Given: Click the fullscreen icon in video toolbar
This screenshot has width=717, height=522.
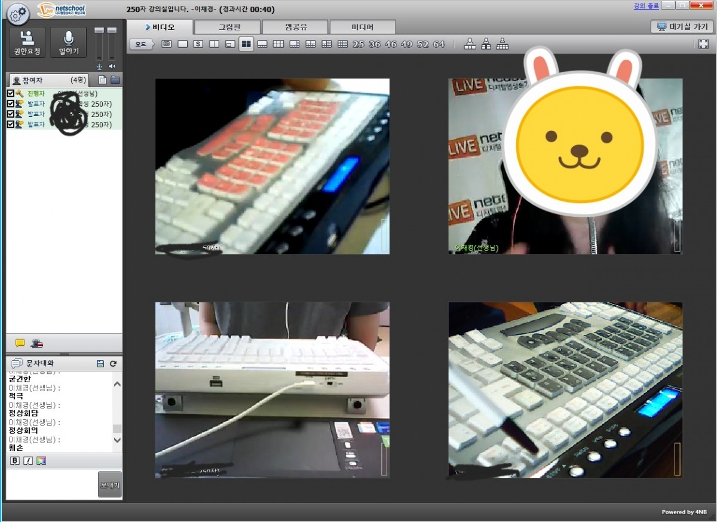Looking at the screenshot, I should tap(703, 44).
